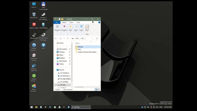Select This PC in navigation tree

[x=62, y=70]
